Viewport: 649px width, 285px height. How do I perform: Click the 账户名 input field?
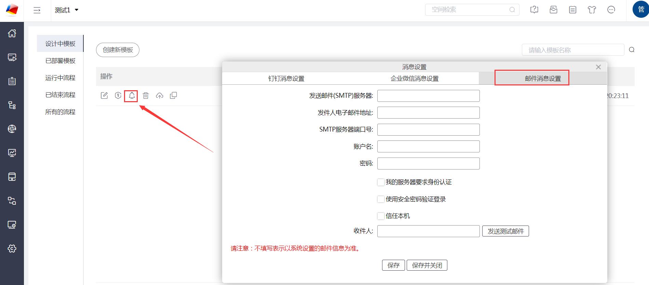428,146
